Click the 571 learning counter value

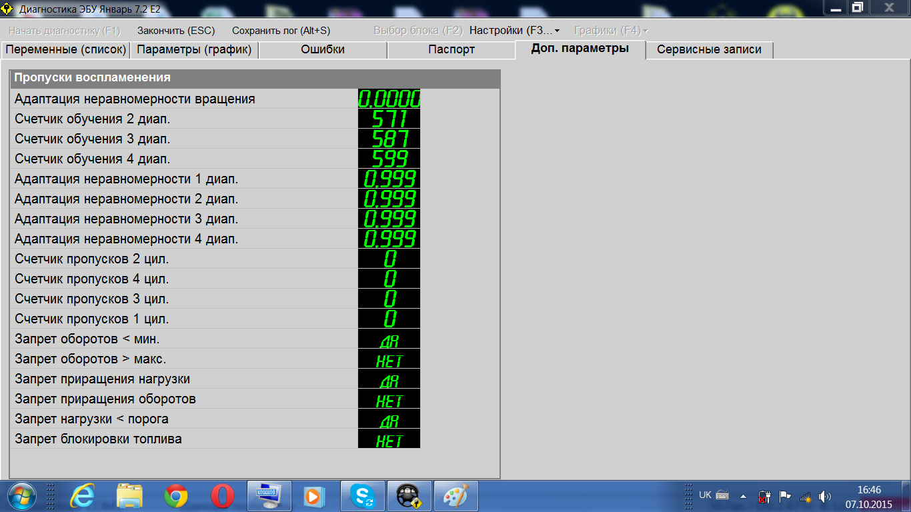[x=389, y=119]
